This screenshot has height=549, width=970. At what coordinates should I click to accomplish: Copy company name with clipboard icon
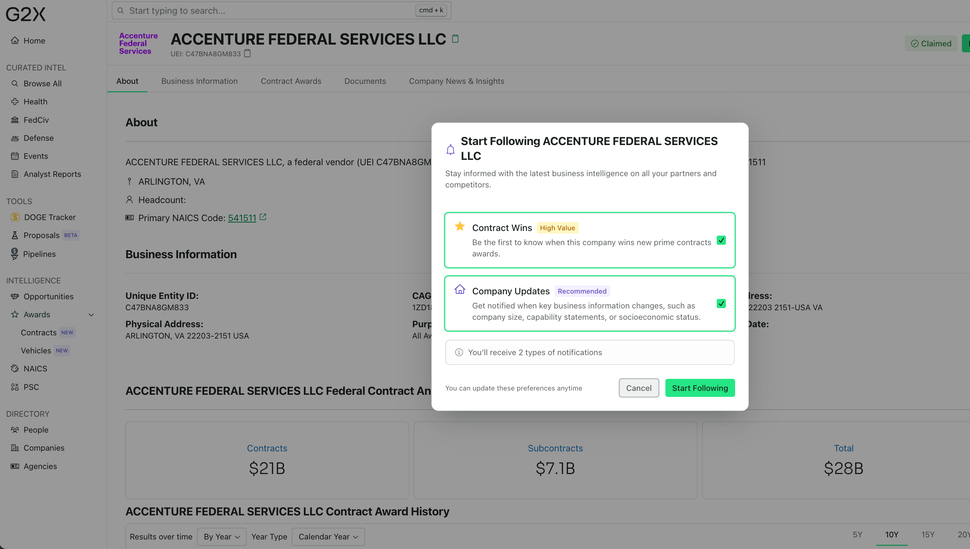(455, 39)
